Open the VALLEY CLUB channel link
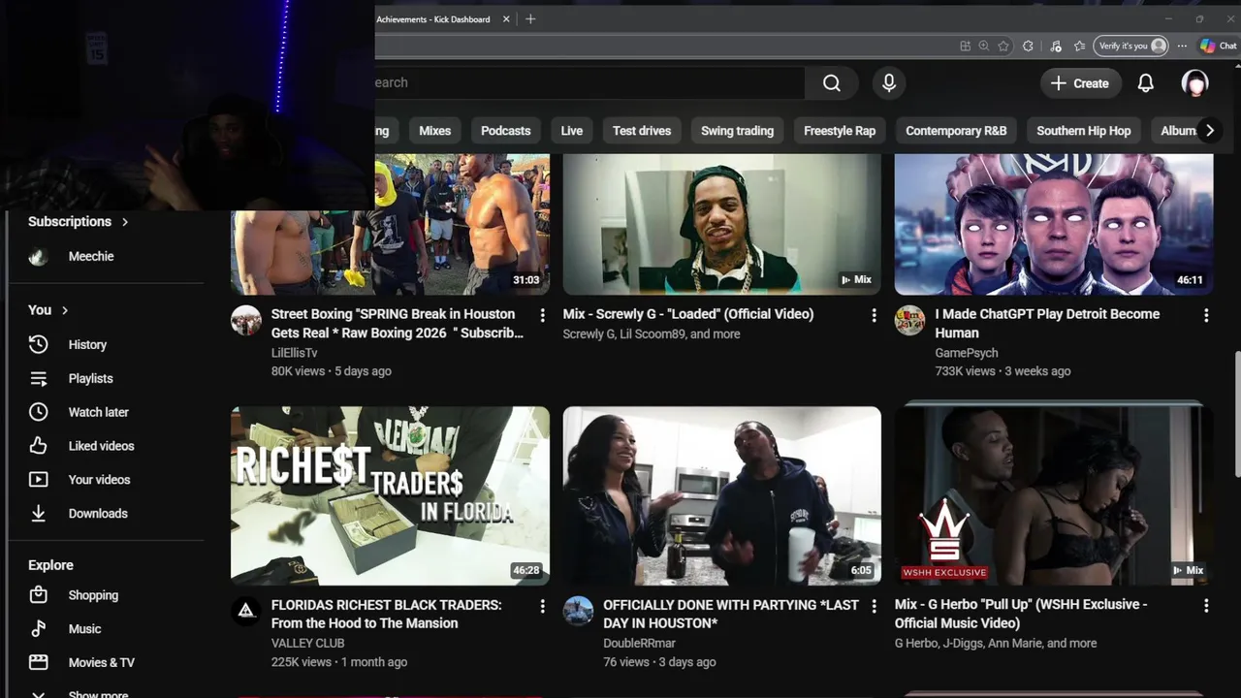This screenshot has height=698, width=1241. point(308,643)
